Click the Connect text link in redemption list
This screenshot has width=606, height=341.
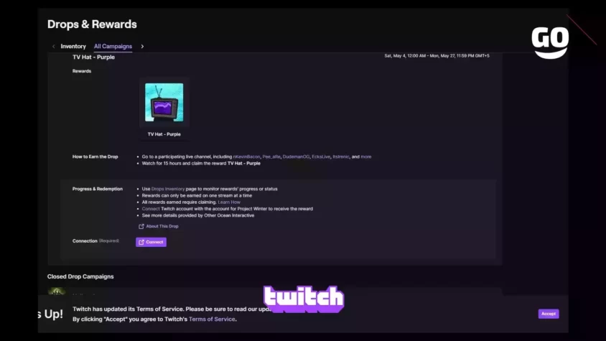pyautogui.click(x=151, y=209)
